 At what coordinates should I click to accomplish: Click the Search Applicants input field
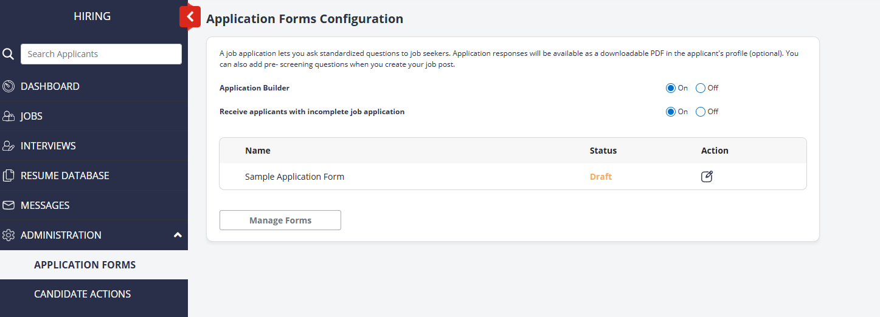(101, 54)
